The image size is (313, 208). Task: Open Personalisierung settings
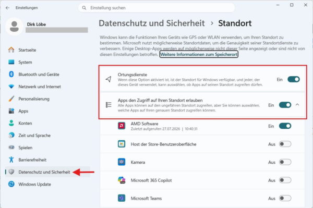click(x=47, y=99)
